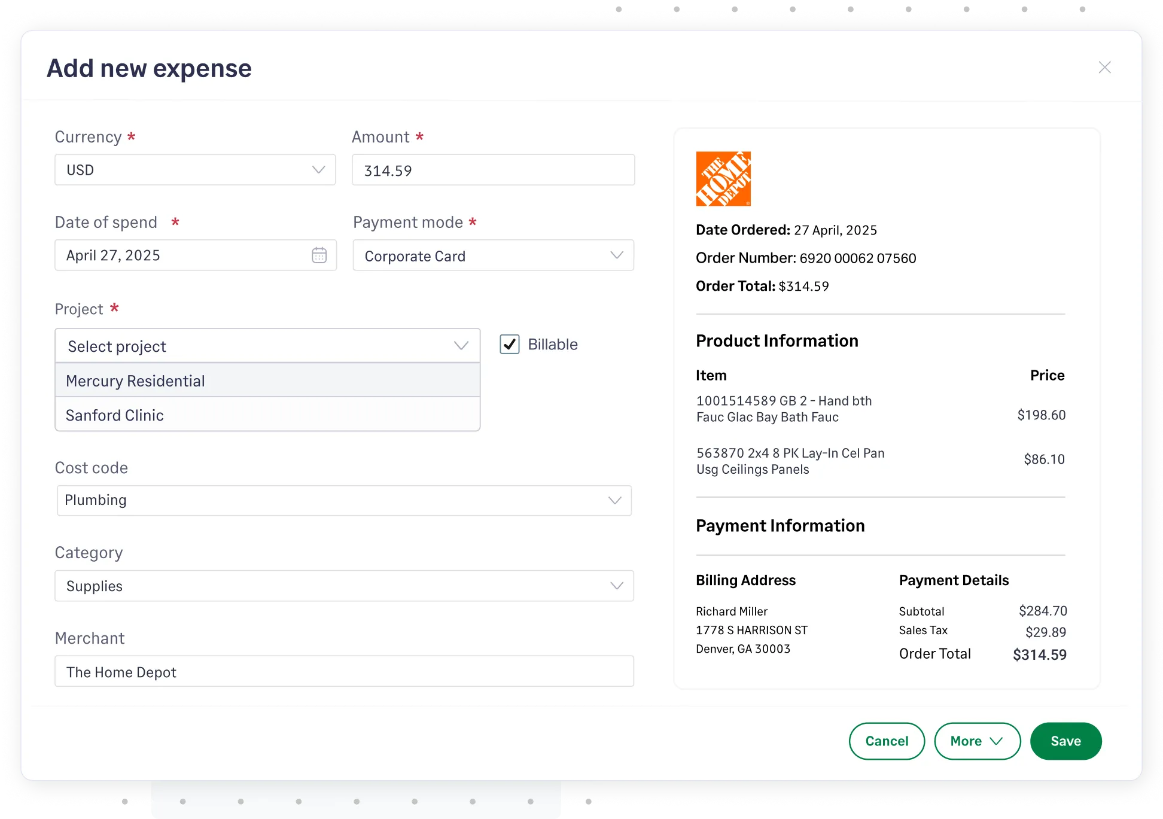This screenshot has width=1163, height=819.
Task: Open the More options menu
Action: pos(977,741)
